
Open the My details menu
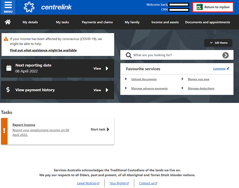click(x=30, y=22)
